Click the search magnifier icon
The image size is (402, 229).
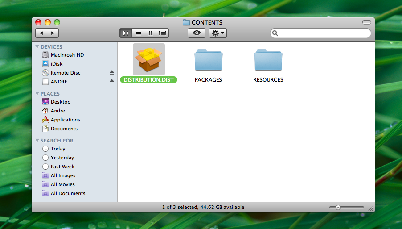point(275,33)
